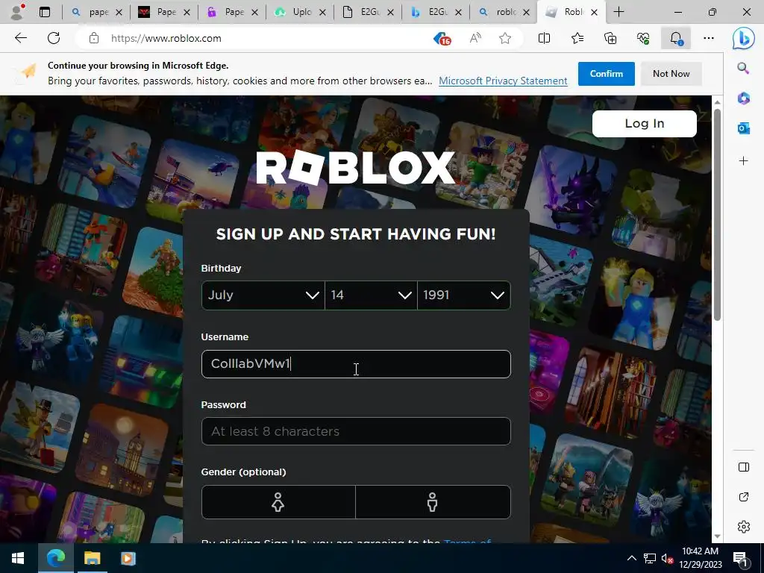Open Settings and more ellipsis menu

[709, 38]
